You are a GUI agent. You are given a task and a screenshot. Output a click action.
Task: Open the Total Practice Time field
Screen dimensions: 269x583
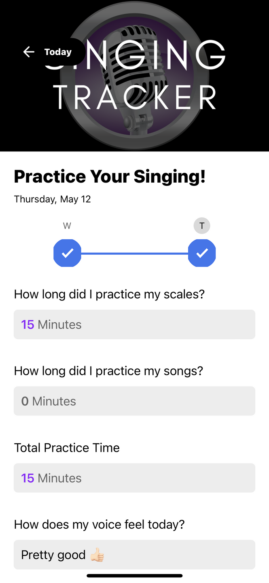pos(134,478)
